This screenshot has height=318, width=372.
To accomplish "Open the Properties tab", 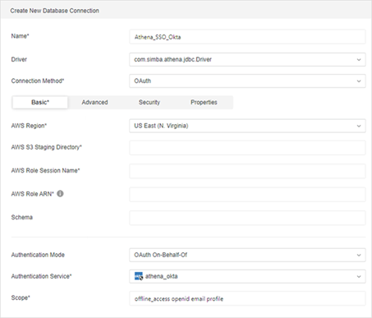I will pyautogui.click(x=204, y=103).
